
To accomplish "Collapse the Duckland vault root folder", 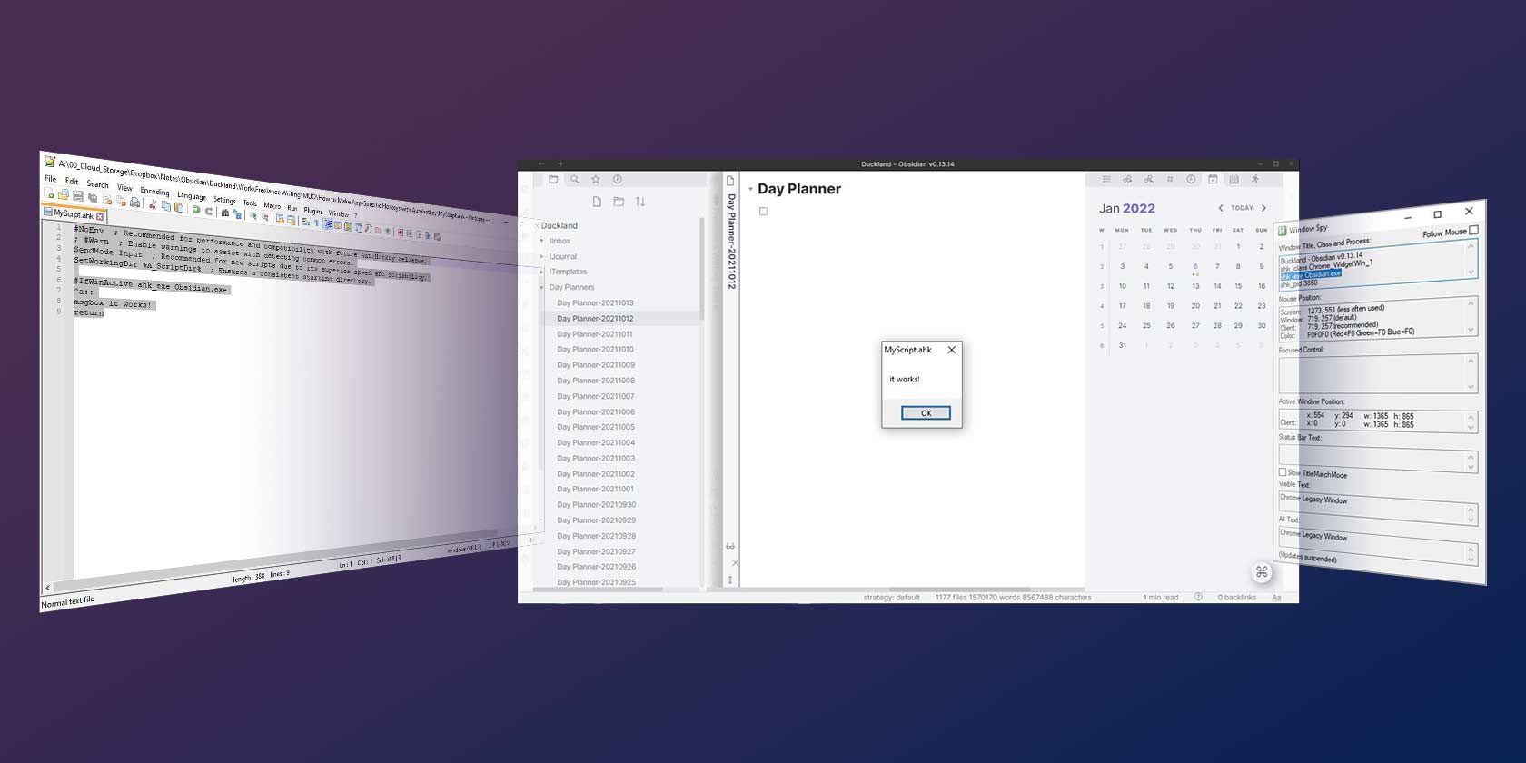I will point(536,225).
